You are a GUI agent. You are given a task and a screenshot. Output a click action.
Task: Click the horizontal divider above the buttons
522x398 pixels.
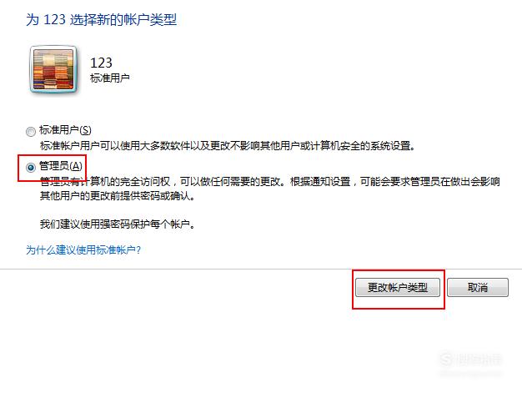pos(261,269)
